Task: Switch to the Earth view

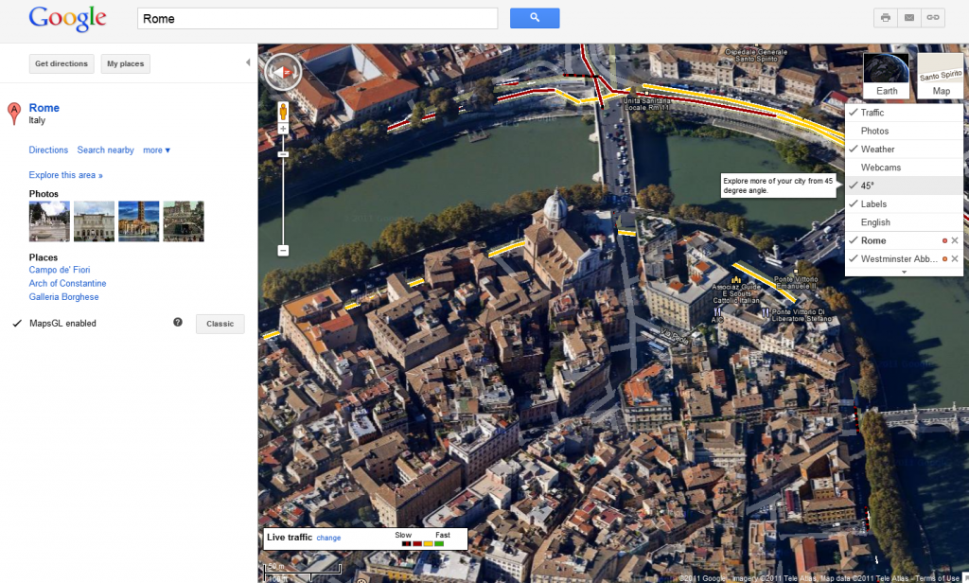Action: click(887, 76)
